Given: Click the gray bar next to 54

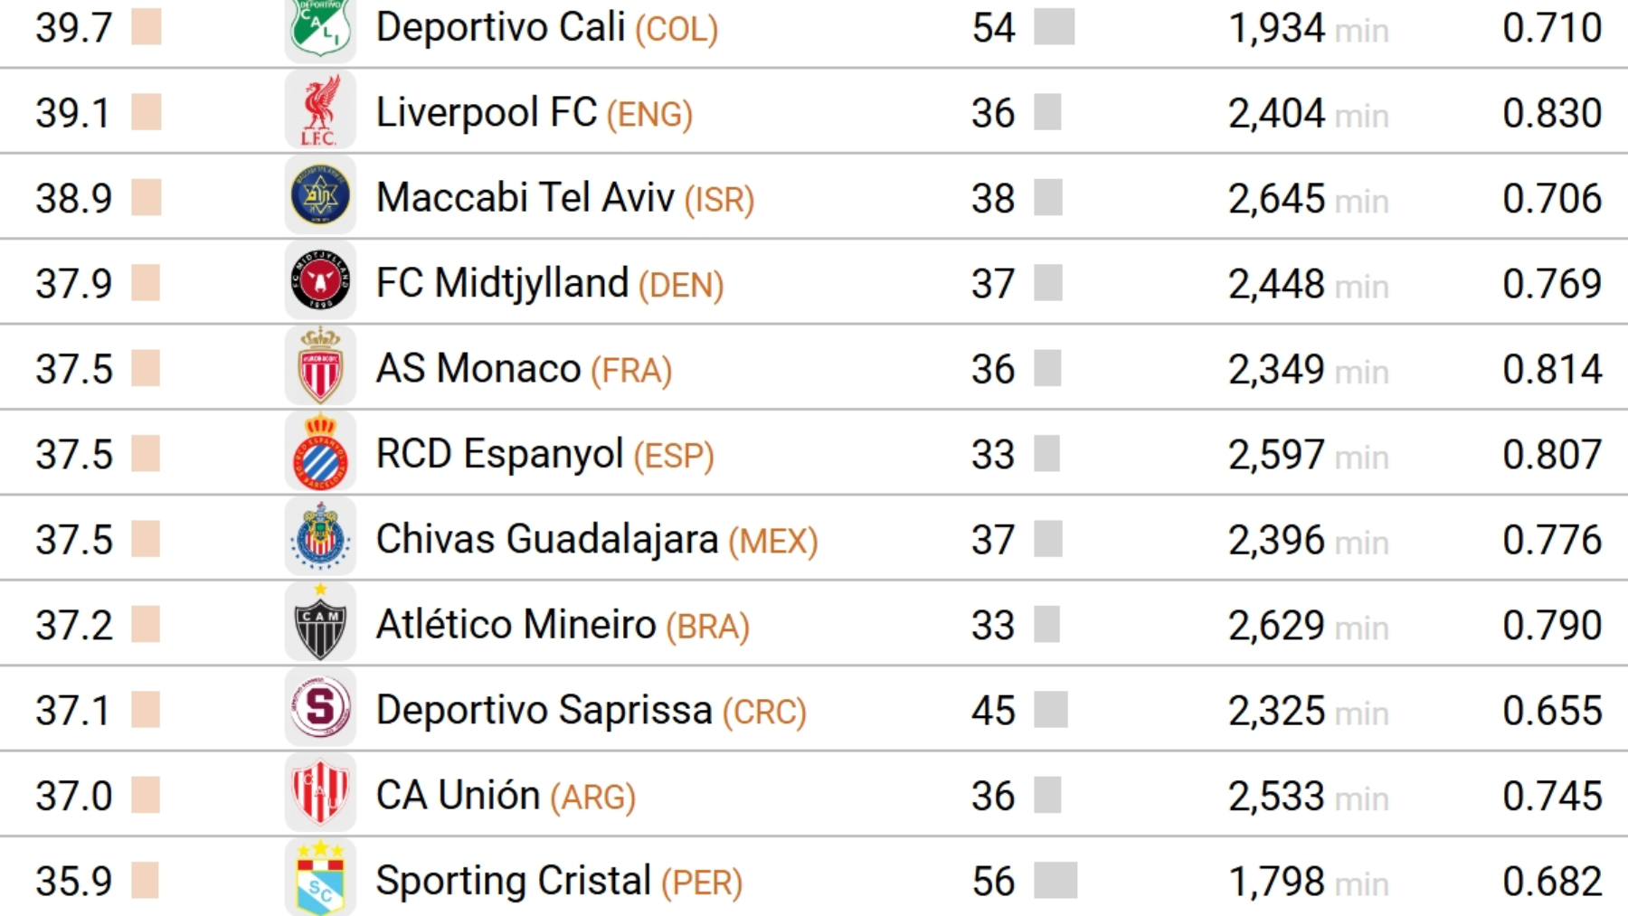Looking at the screenshot, I should point(1054,27).
